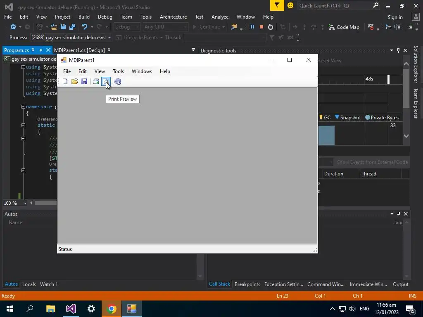Click the Save floppy icon in MDIParent1 toolbar
The height and width of the screenshot is (317, 423).
(84, 81)
